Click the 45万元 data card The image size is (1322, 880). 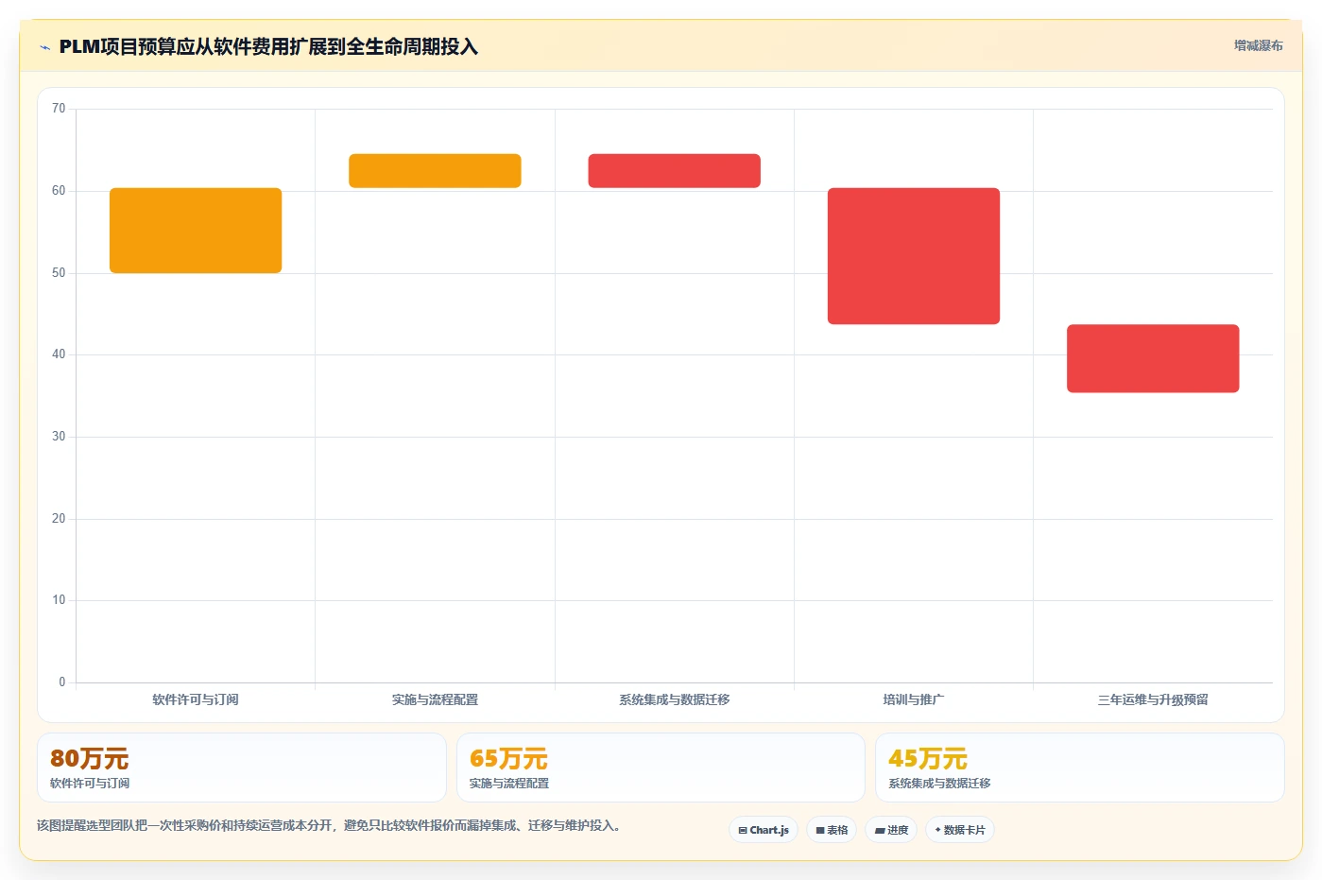(1080, 768)
